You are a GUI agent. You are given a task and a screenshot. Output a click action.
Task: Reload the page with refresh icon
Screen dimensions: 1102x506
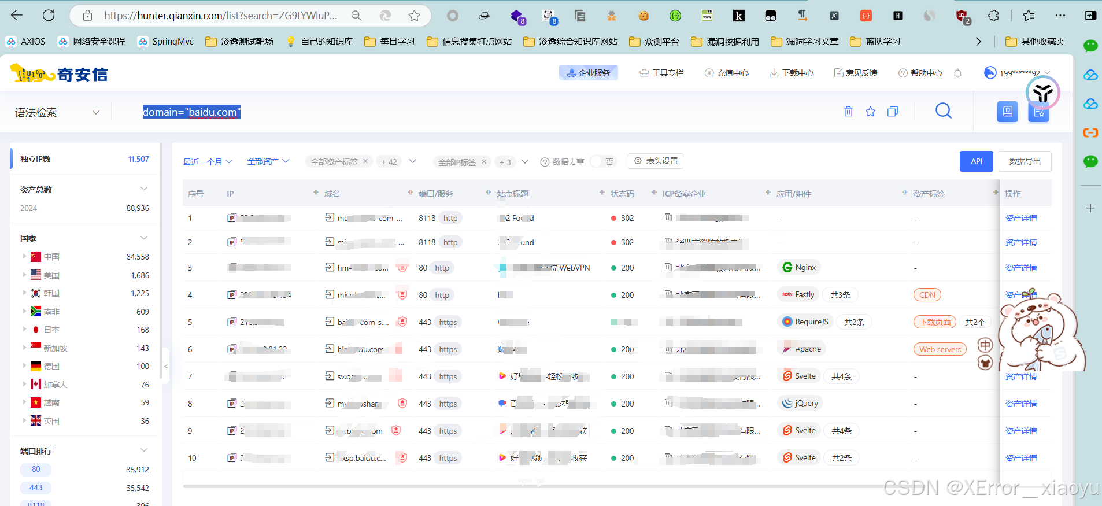pyautogui.click(x=49, y=16)
